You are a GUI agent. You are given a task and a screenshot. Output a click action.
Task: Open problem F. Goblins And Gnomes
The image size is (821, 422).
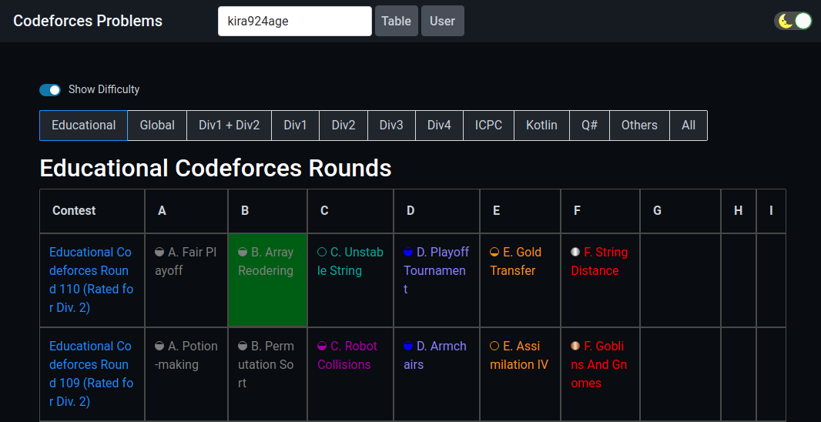[599, 364]
